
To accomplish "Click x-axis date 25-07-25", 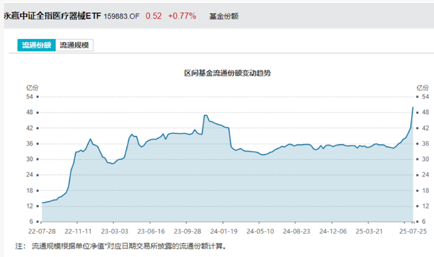I will tap(413, 231).
